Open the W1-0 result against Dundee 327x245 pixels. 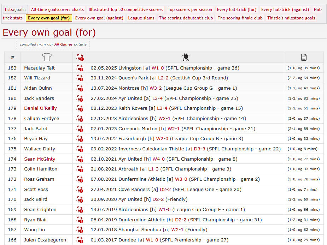point(152,240)
